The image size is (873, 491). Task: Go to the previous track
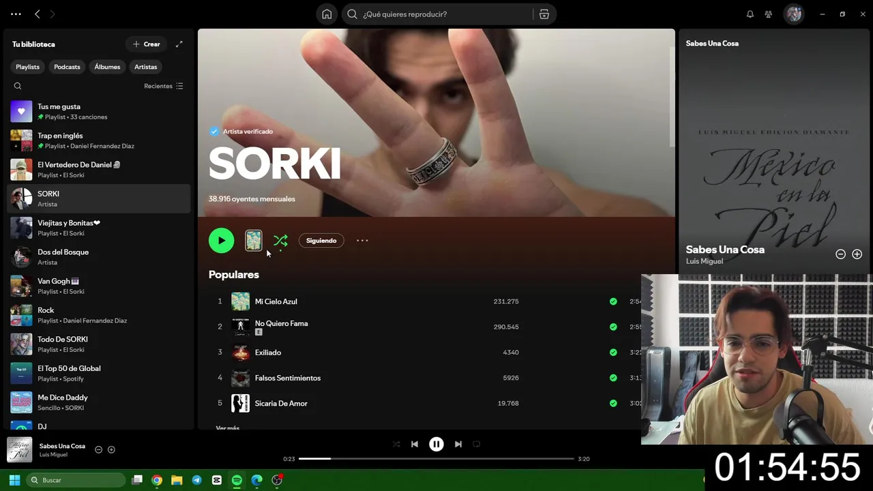415,444
